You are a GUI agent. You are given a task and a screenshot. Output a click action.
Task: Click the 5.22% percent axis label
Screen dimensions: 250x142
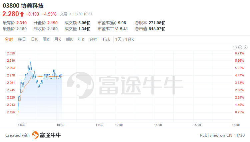click(x=239, y=68)
